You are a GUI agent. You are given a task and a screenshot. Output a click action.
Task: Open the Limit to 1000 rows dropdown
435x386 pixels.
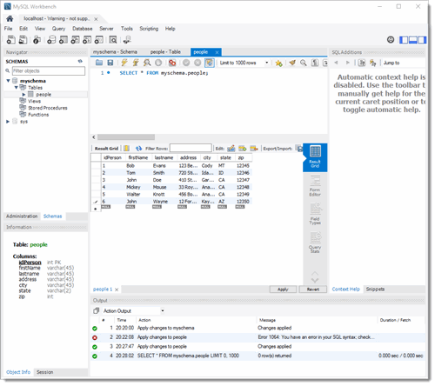tap(244, 63)
